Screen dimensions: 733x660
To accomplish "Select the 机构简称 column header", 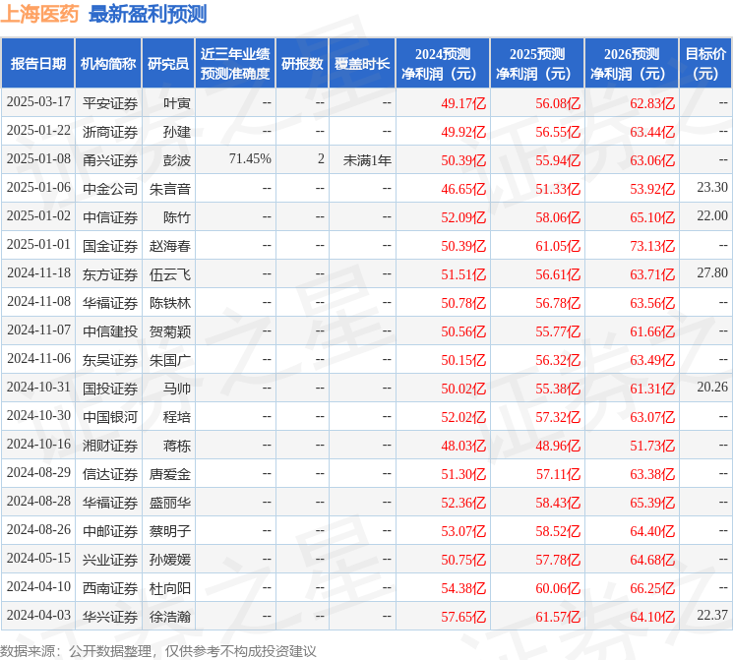I will (108, 64).
